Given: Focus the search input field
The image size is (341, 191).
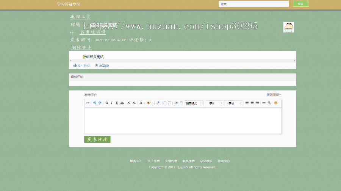Looking at the screenshot, I should (x=253, y=4).
